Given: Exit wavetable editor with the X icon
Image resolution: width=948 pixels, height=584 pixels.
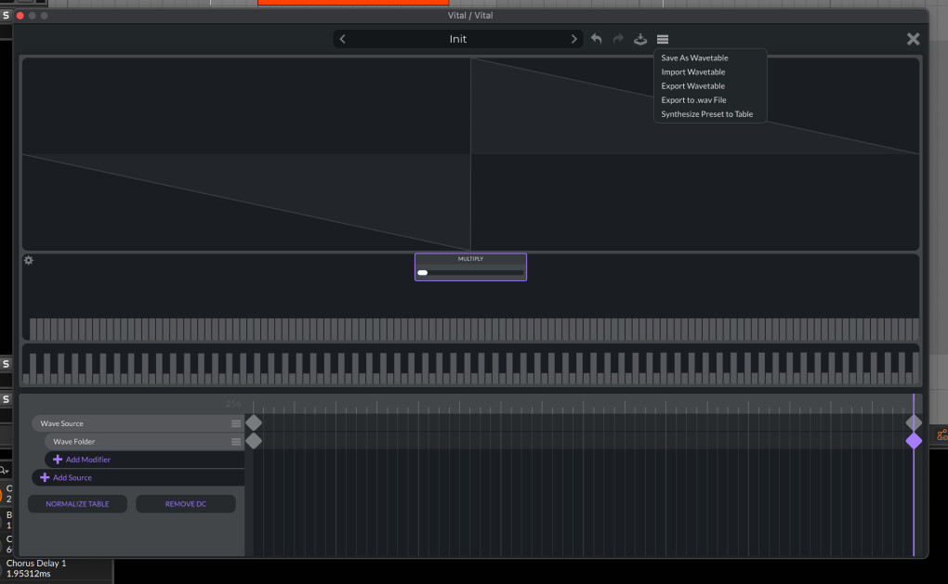Looking at the screenshot, I should [913, 39].
